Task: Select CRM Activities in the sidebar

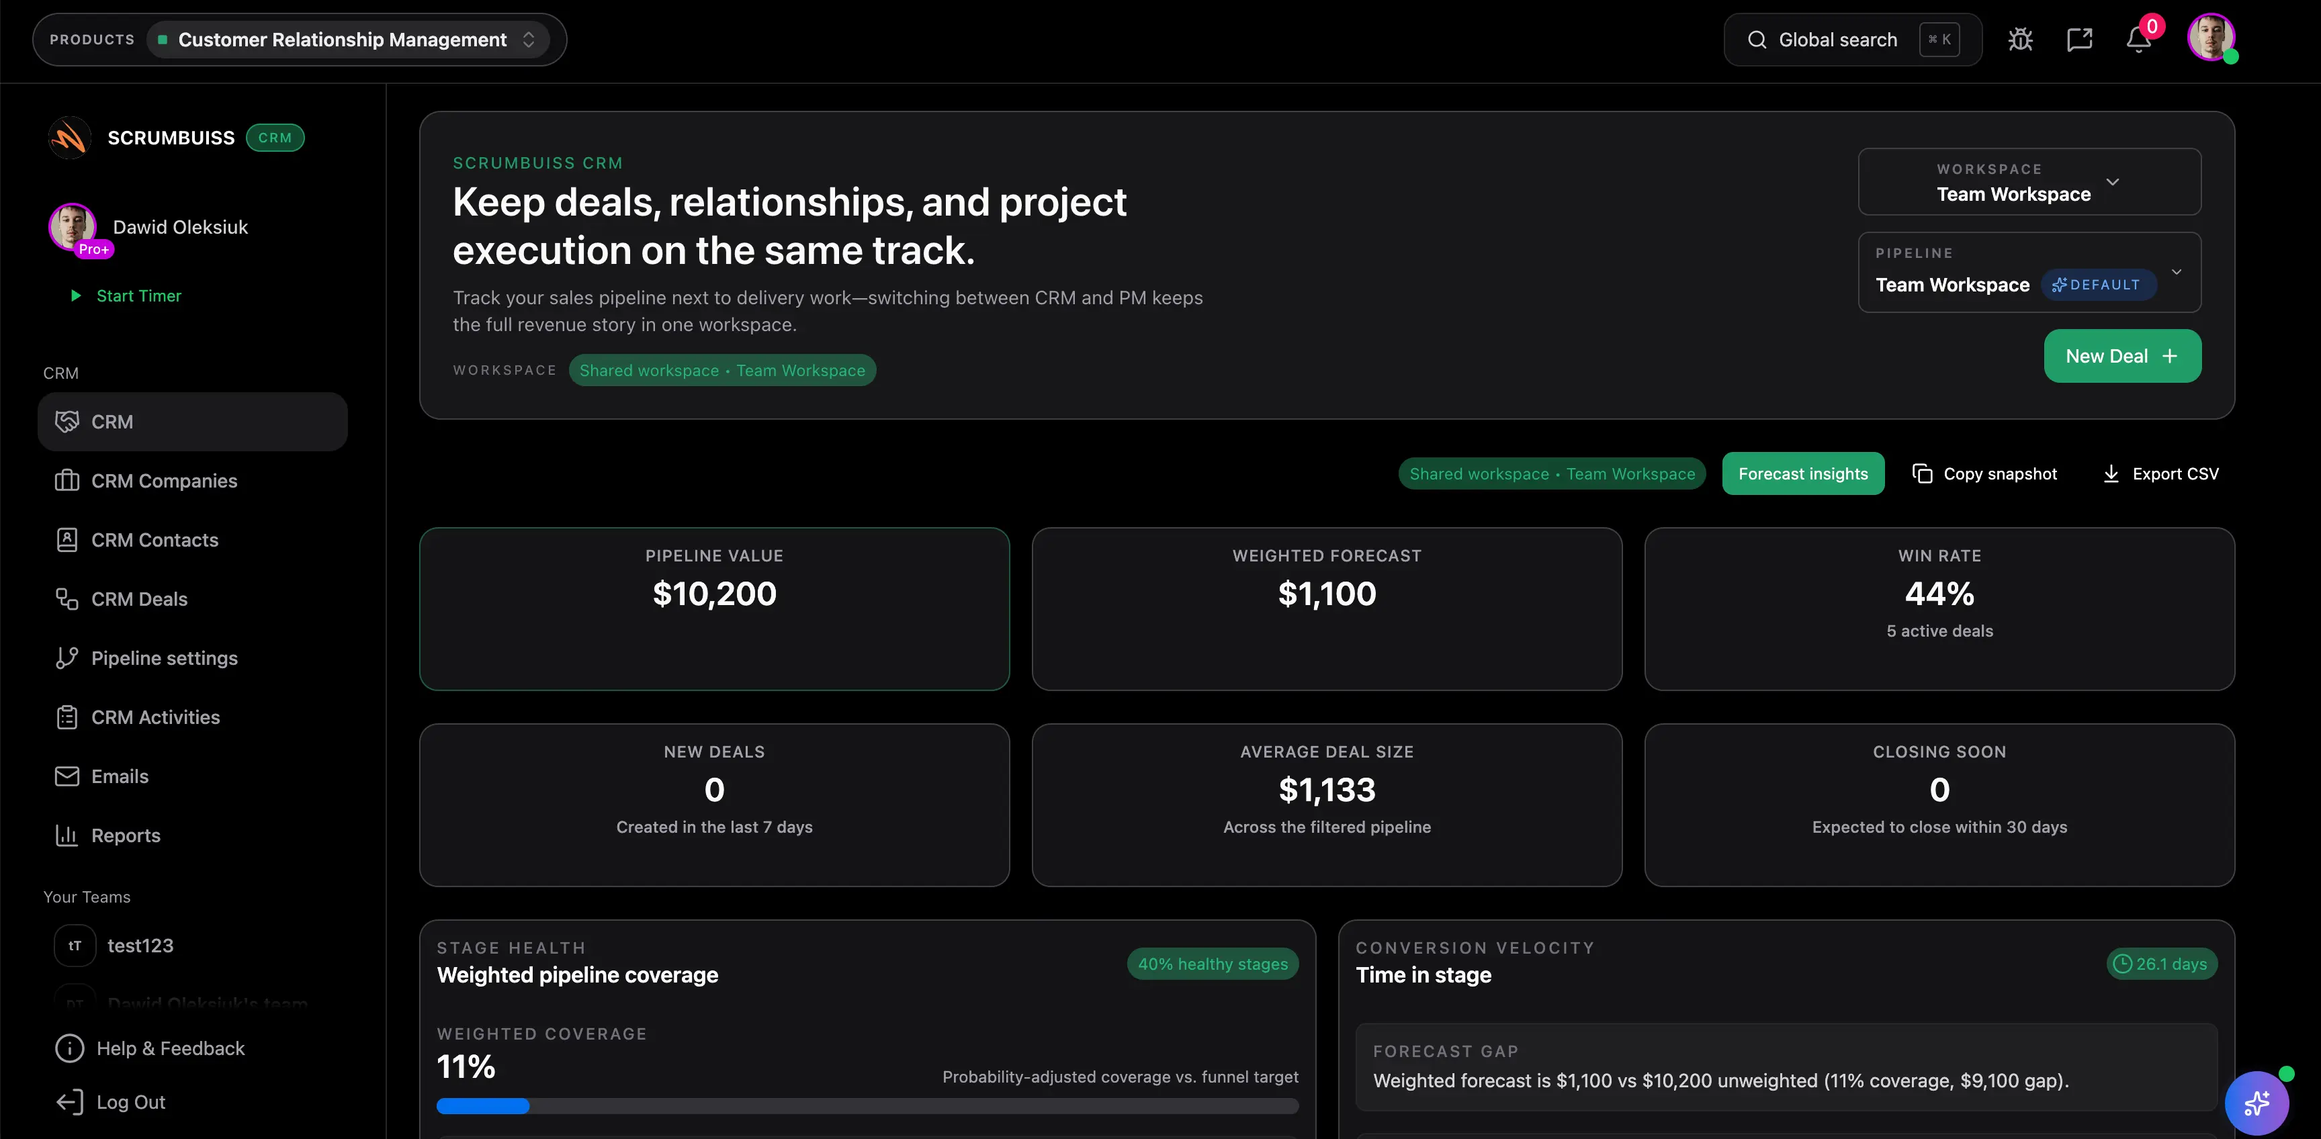Action: tap(68, 717)
